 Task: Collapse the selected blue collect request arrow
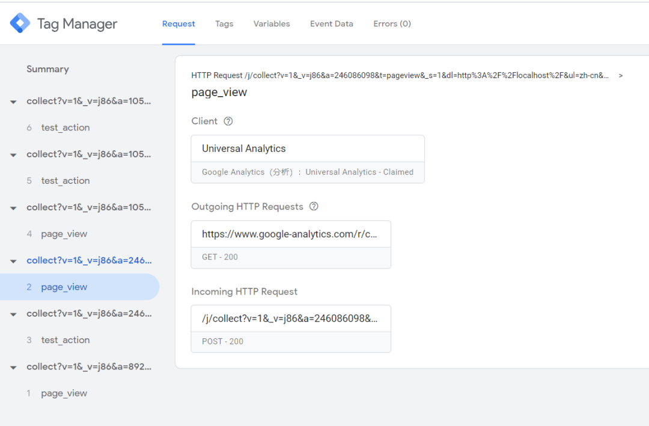13,261
